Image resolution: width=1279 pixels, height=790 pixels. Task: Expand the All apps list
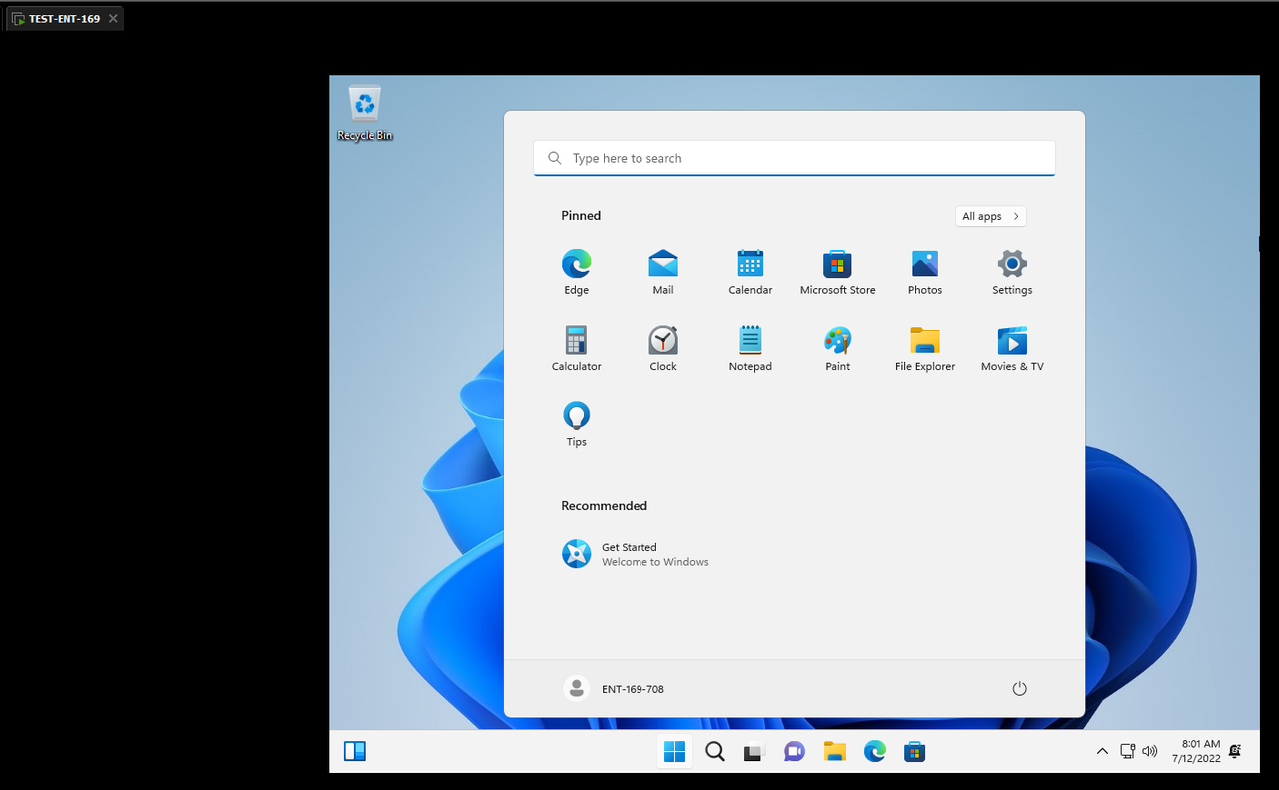pos(990,216)
